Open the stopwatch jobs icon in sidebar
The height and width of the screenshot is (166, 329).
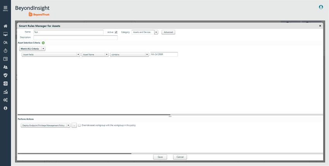pos(5,51)
